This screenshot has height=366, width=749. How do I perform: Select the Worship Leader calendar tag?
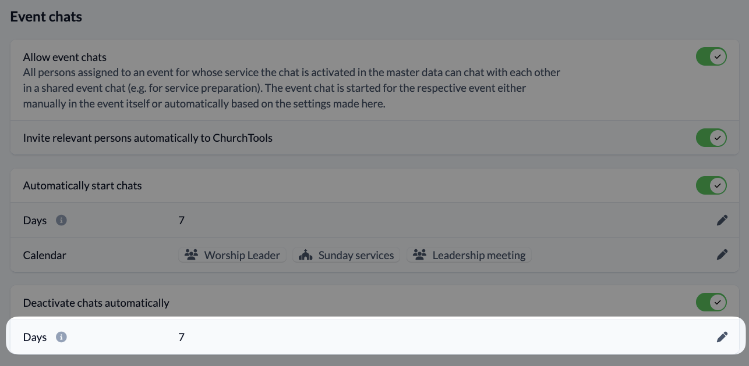coord(232,254)
